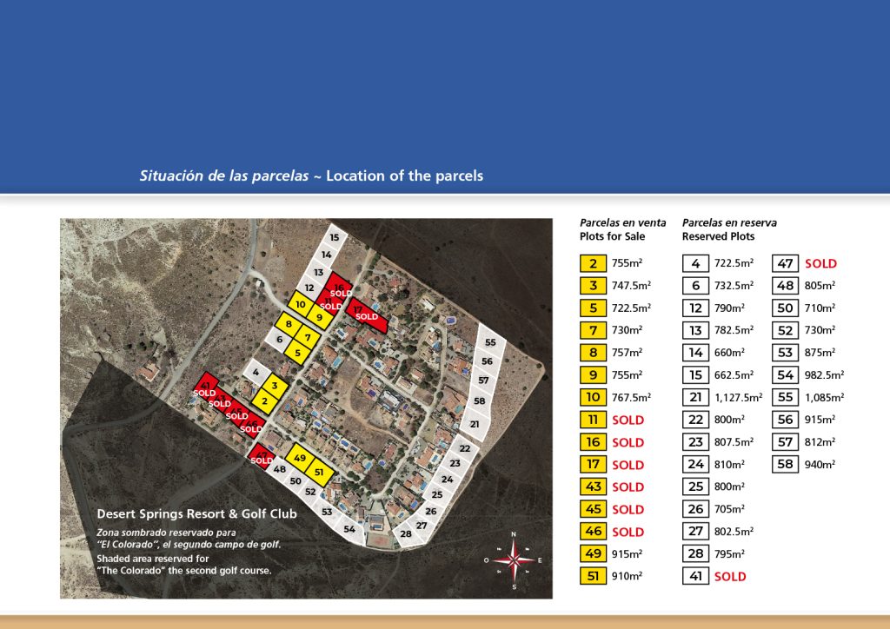Select the "Parcelas en reserva" legend title

[x=729, y=223]
